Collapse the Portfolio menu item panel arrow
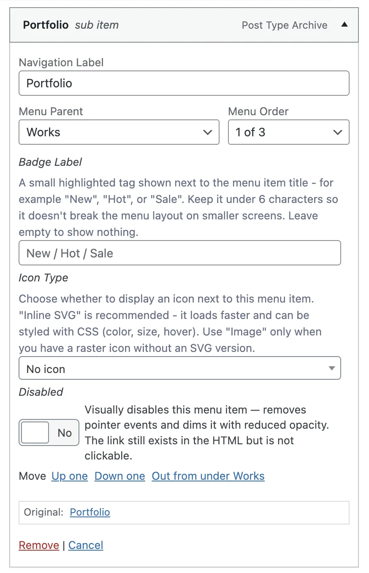This screenshot has width=369, height=573. (345, 25)
